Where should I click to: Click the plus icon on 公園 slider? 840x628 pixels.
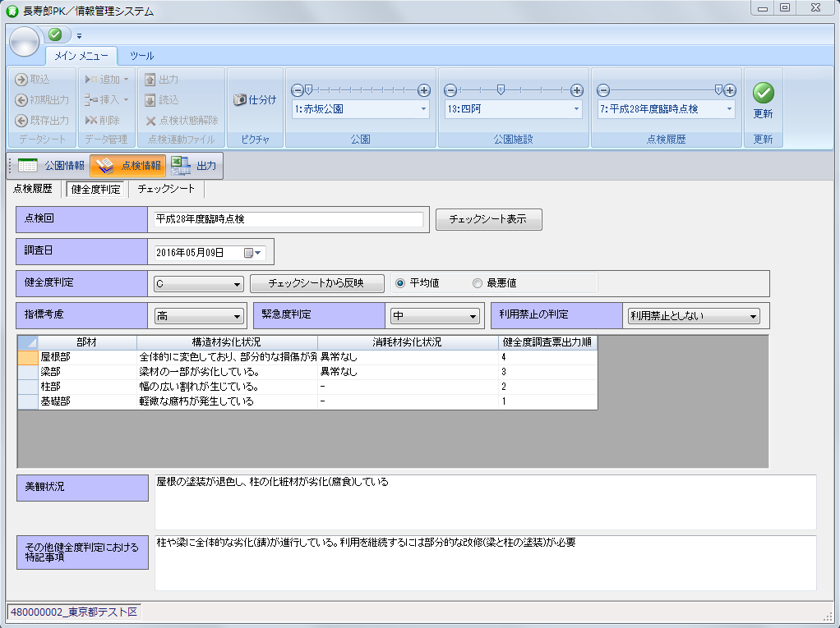pos(424,90)
